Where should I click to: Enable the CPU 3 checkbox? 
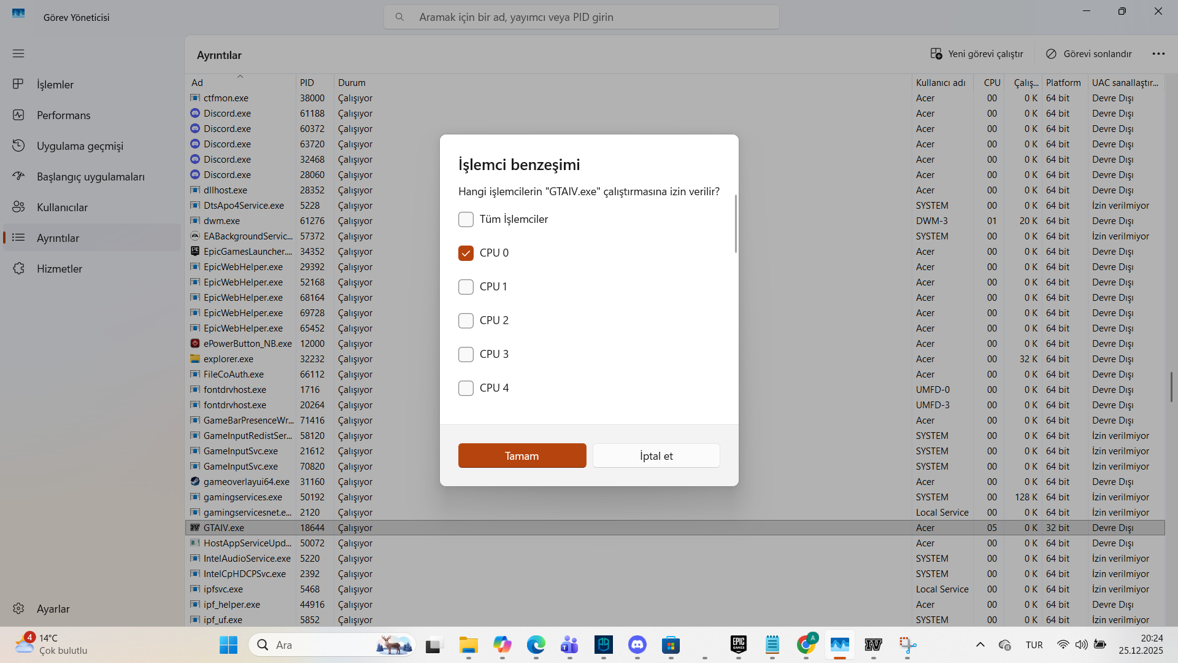[466, 354]
